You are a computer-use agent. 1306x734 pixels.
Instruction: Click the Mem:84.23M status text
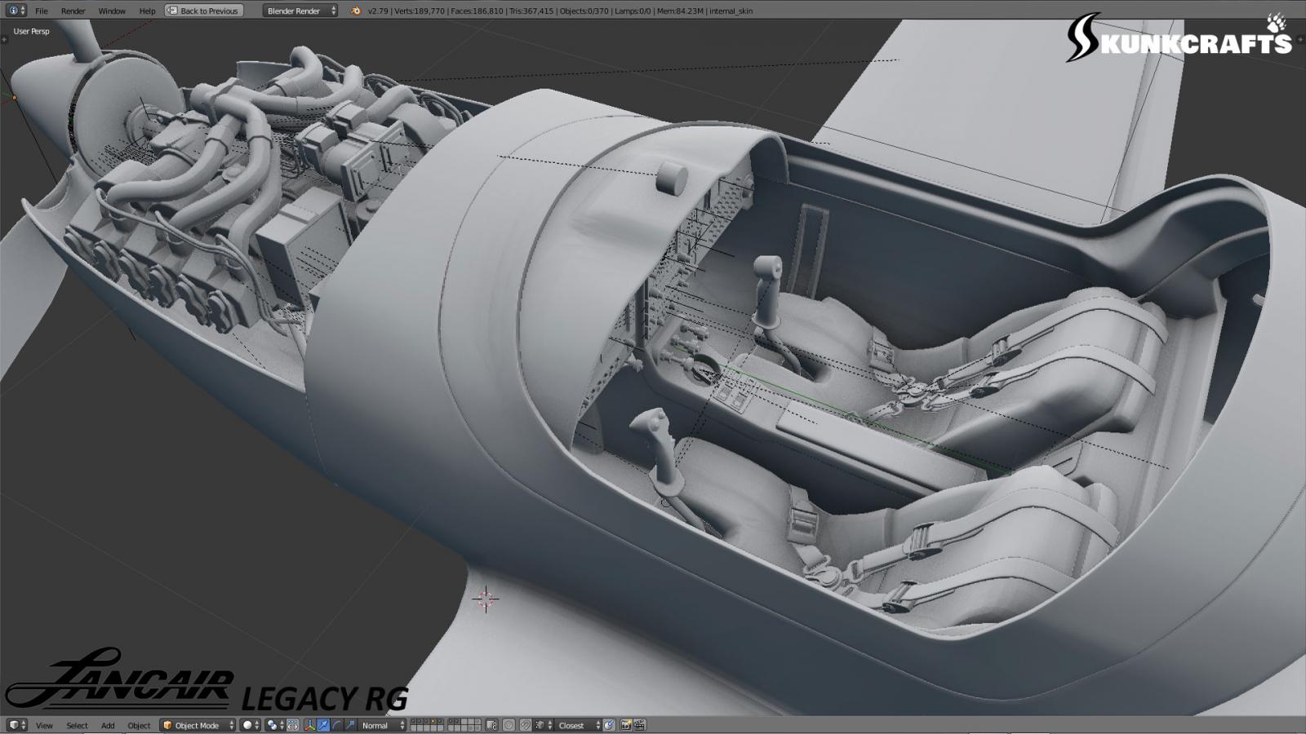[x=681, y=11]
